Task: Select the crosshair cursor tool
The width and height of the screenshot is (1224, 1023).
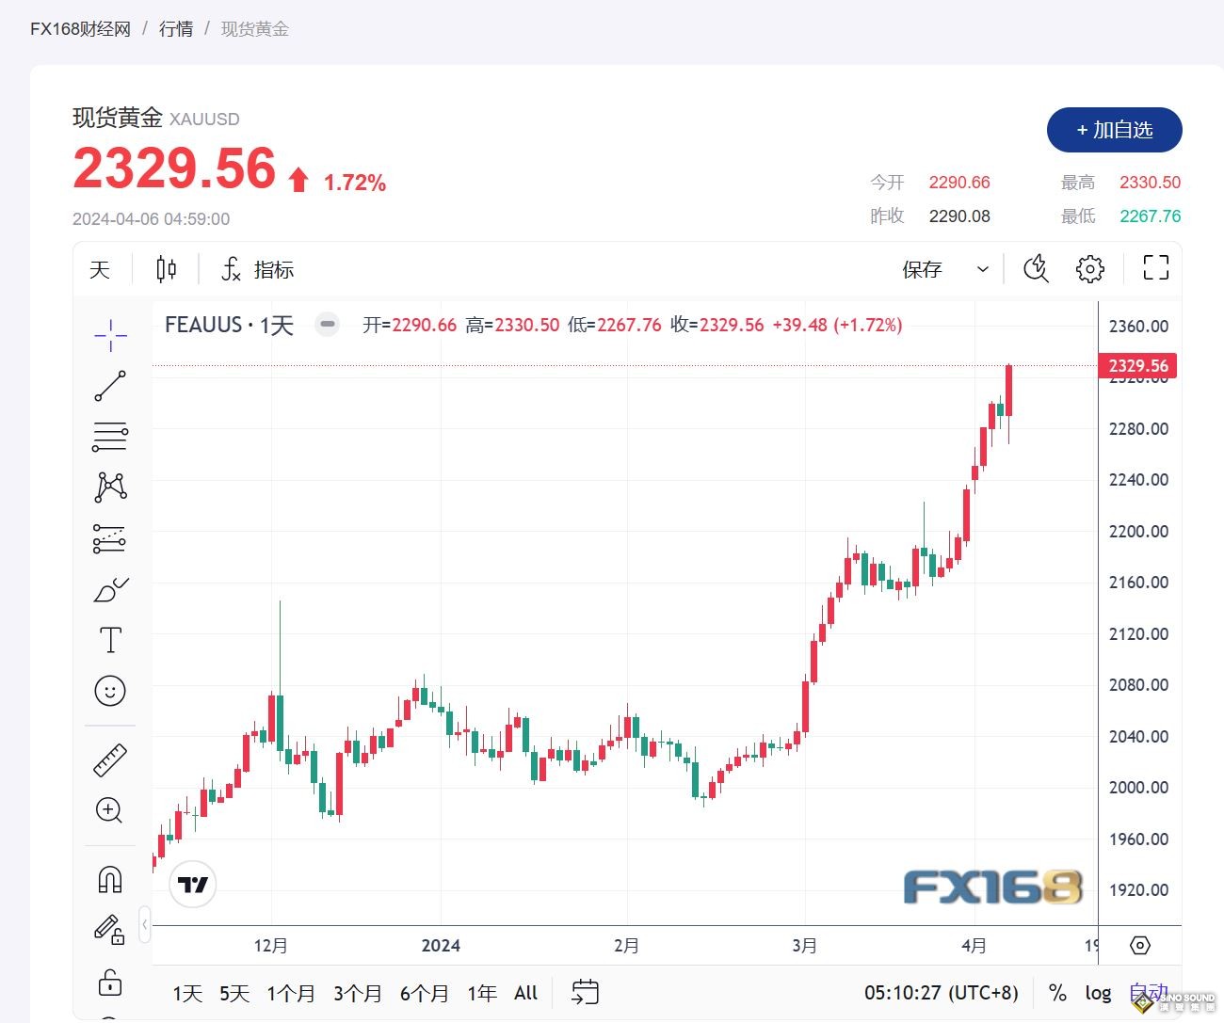Action: pos(111,336)
